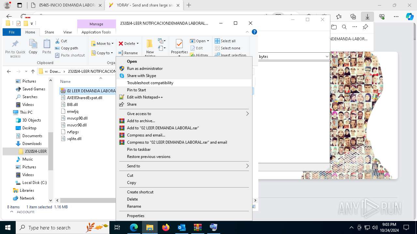
Task: Select Troubleshoot compatibility
Action: [x=184, y=83]
